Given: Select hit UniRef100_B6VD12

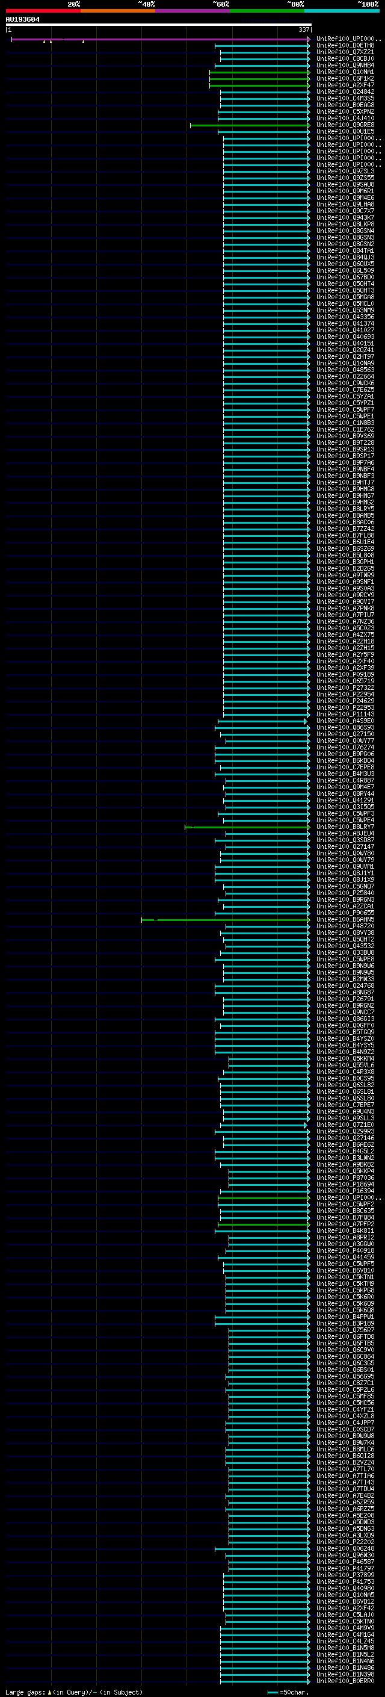Looking at the screenshot, I should [345, 1601].
